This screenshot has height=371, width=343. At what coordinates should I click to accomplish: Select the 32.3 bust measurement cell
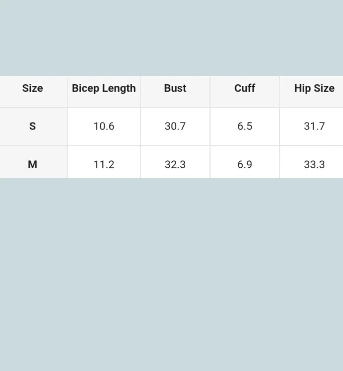point(175,165)
